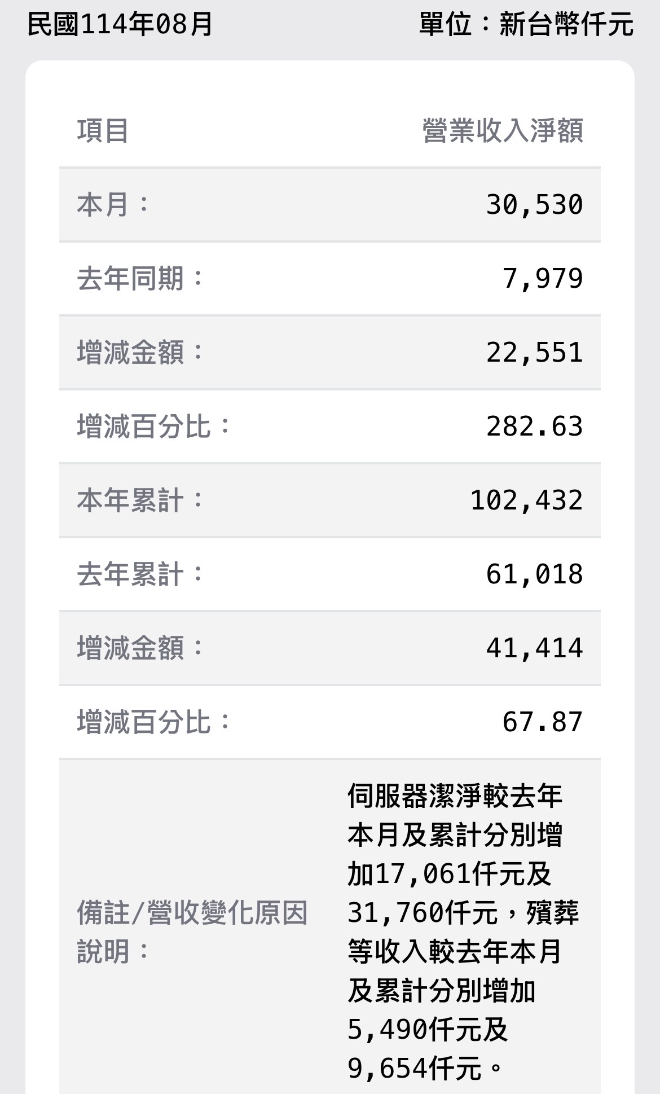Select the 282.63 percentage value
Viewport: 660px width, 1094px height.
coord(534,426)
